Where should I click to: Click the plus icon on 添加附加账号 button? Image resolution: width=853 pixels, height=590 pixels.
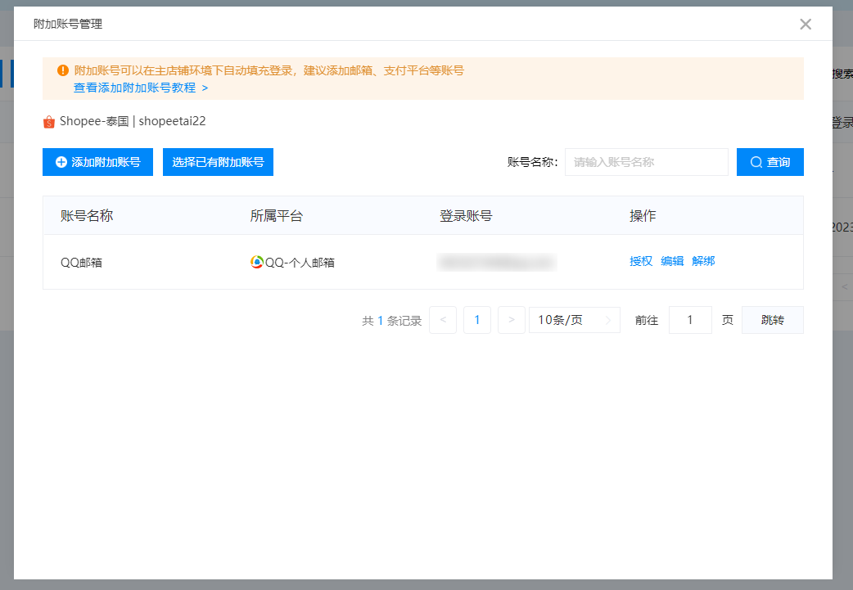click(61, 162)
